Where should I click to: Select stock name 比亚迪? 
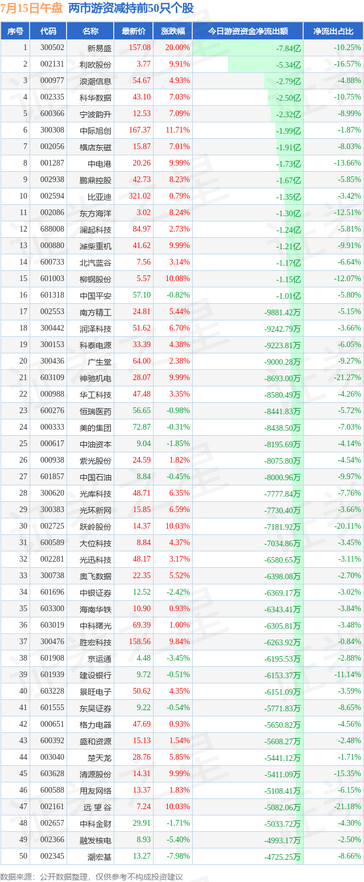point(100,196)
